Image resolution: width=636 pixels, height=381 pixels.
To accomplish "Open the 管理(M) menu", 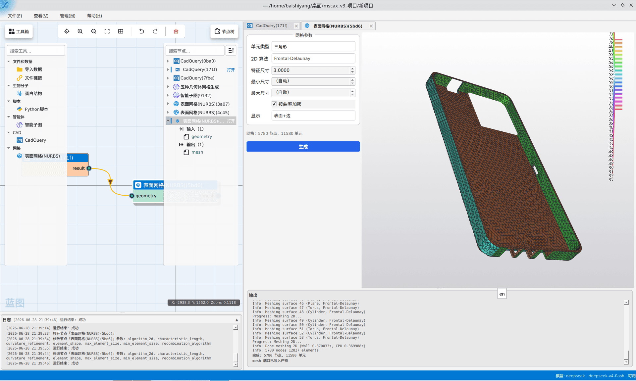I will pos(68,16).
